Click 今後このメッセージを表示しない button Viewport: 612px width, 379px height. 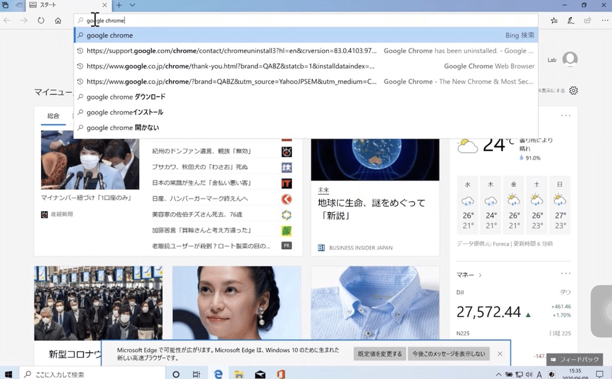(449, 353)
